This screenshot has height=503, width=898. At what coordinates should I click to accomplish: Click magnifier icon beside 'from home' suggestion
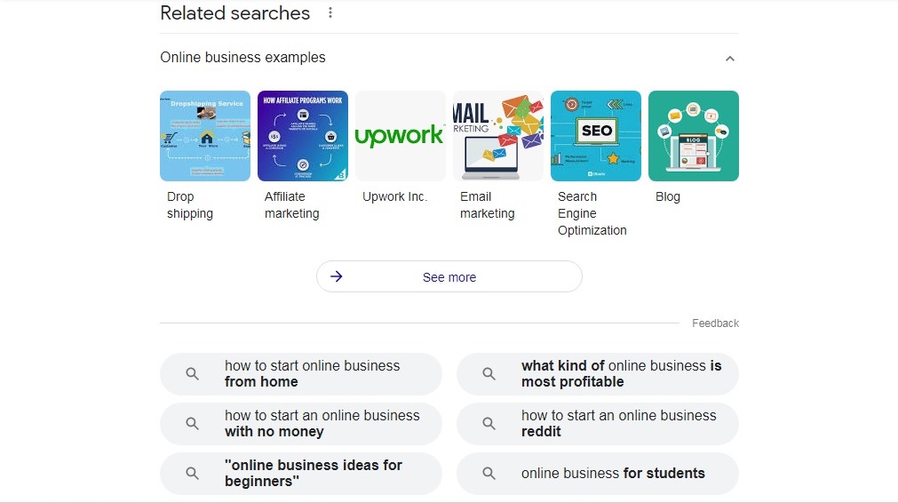click(193, 373)
